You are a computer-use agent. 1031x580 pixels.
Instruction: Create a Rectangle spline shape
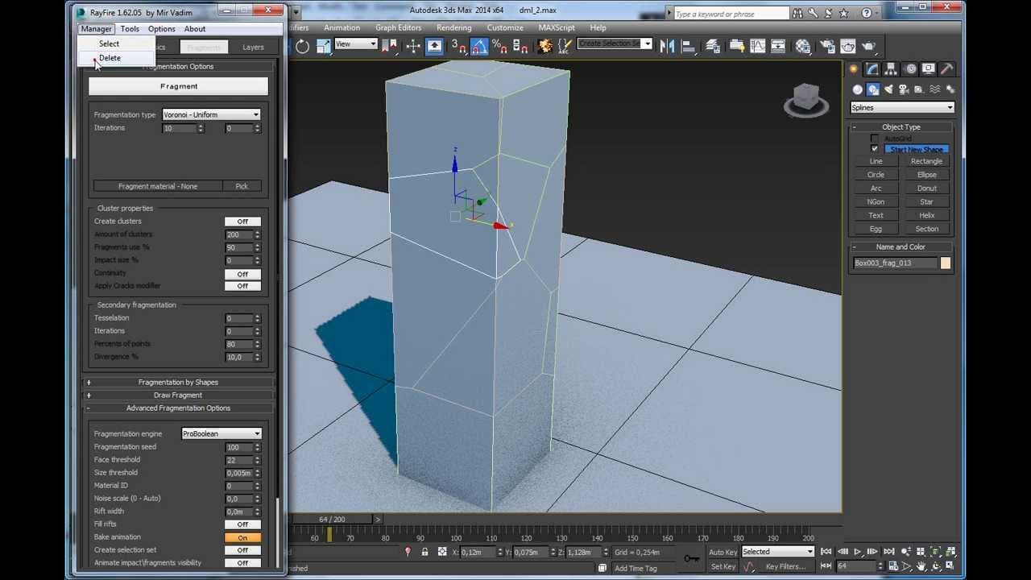click(926, 161)
